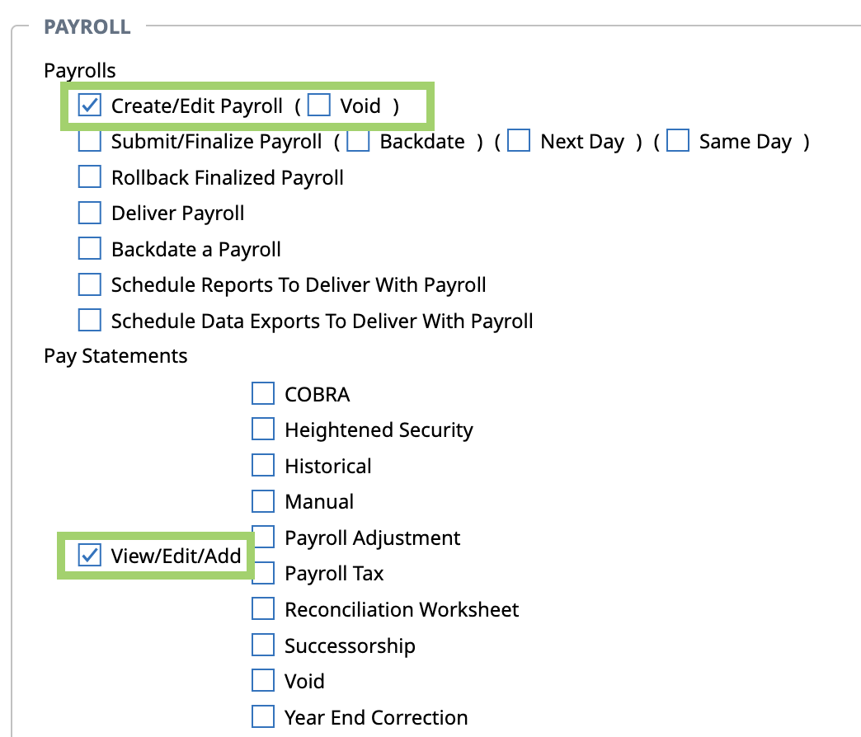
Task: Tick the Backdate option for Submit/Finalize
Action: point(358,140)
